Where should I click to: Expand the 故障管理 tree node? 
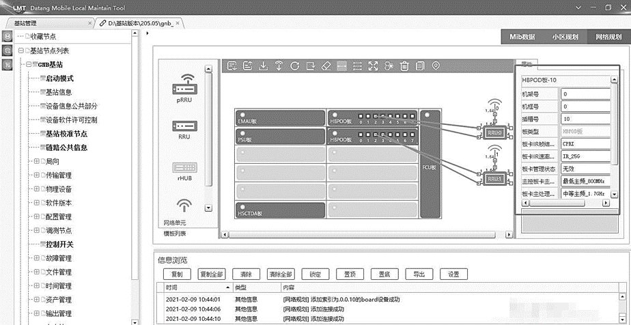pos(37,258)
